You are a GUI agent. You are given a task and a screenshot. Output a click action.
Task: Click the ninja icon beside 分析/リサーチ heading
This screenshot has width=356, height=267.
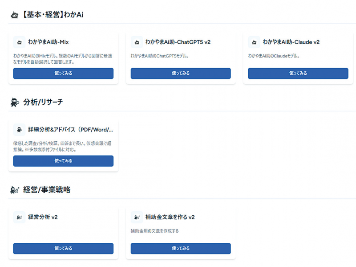(15, 103)
